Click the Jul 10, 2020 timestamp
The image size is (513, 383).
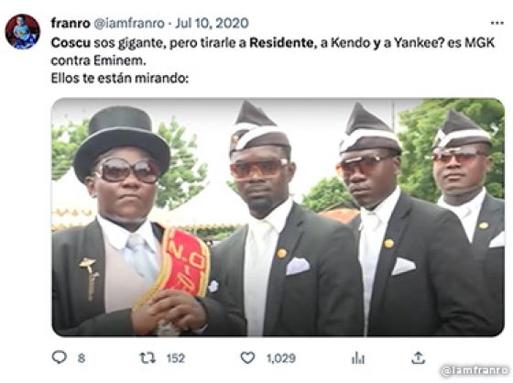212,23
